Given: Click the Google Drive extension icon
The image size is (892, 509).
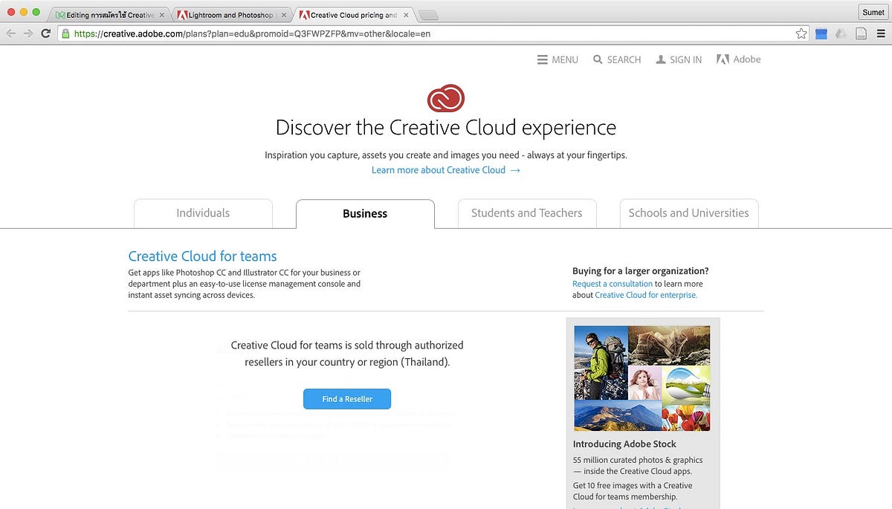Looking at the screenshot, I should pos(841,33).
